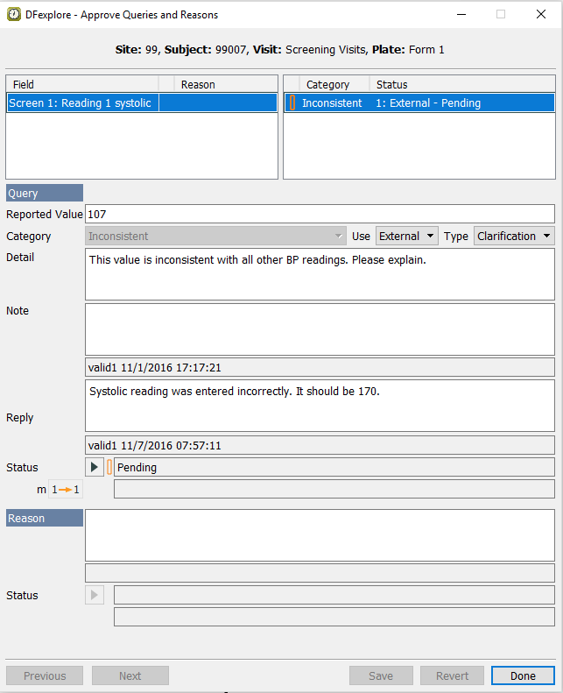
Task: Click the orange bracket icon in Inconsistent row
Action: [x=292, y=103]
